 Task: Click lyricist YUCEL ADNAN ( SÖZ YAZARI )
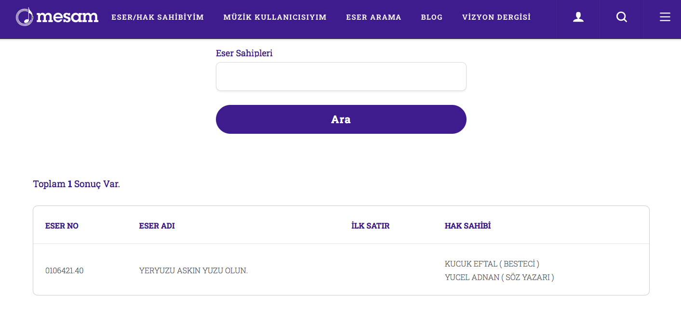(499, 277)
